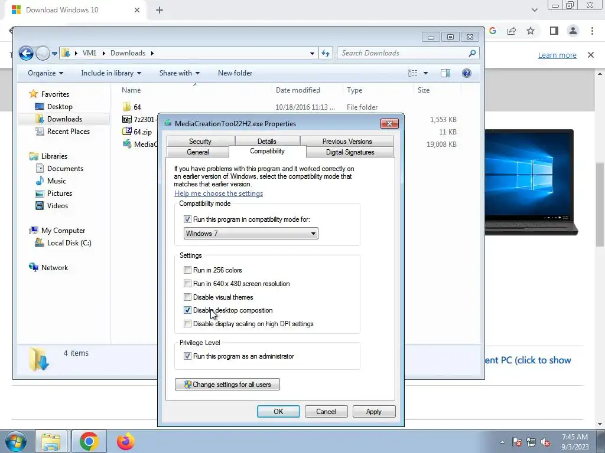Select the MediaCreationTool file icon
Viewport: 605px width, 453px height.
tap(126, 144)
